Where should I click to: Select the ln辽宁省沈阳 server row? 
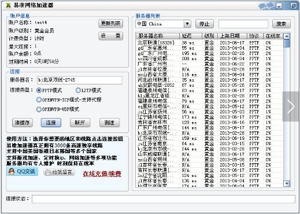210,175
